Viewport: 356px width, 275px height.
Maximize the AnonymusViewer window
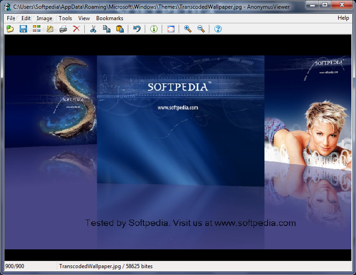[325, 5]
